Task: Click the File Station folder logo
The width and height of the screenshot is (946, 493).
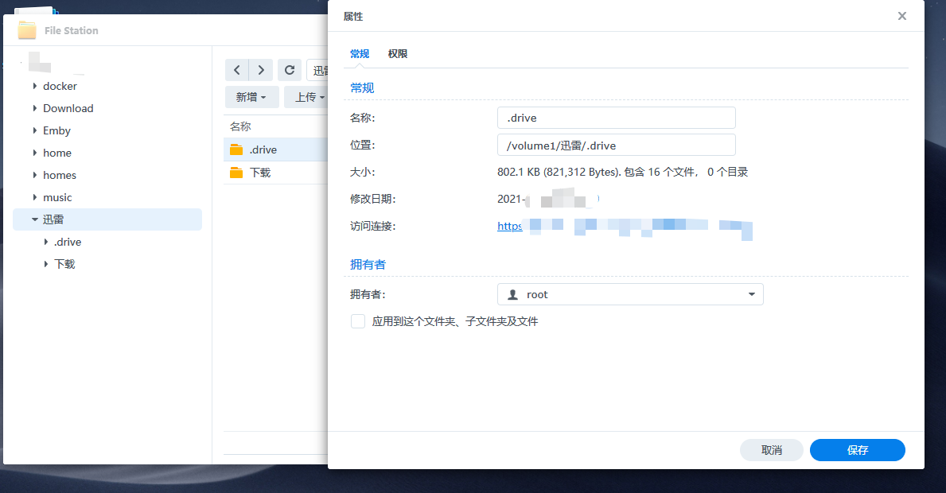Action: [28, 30]
